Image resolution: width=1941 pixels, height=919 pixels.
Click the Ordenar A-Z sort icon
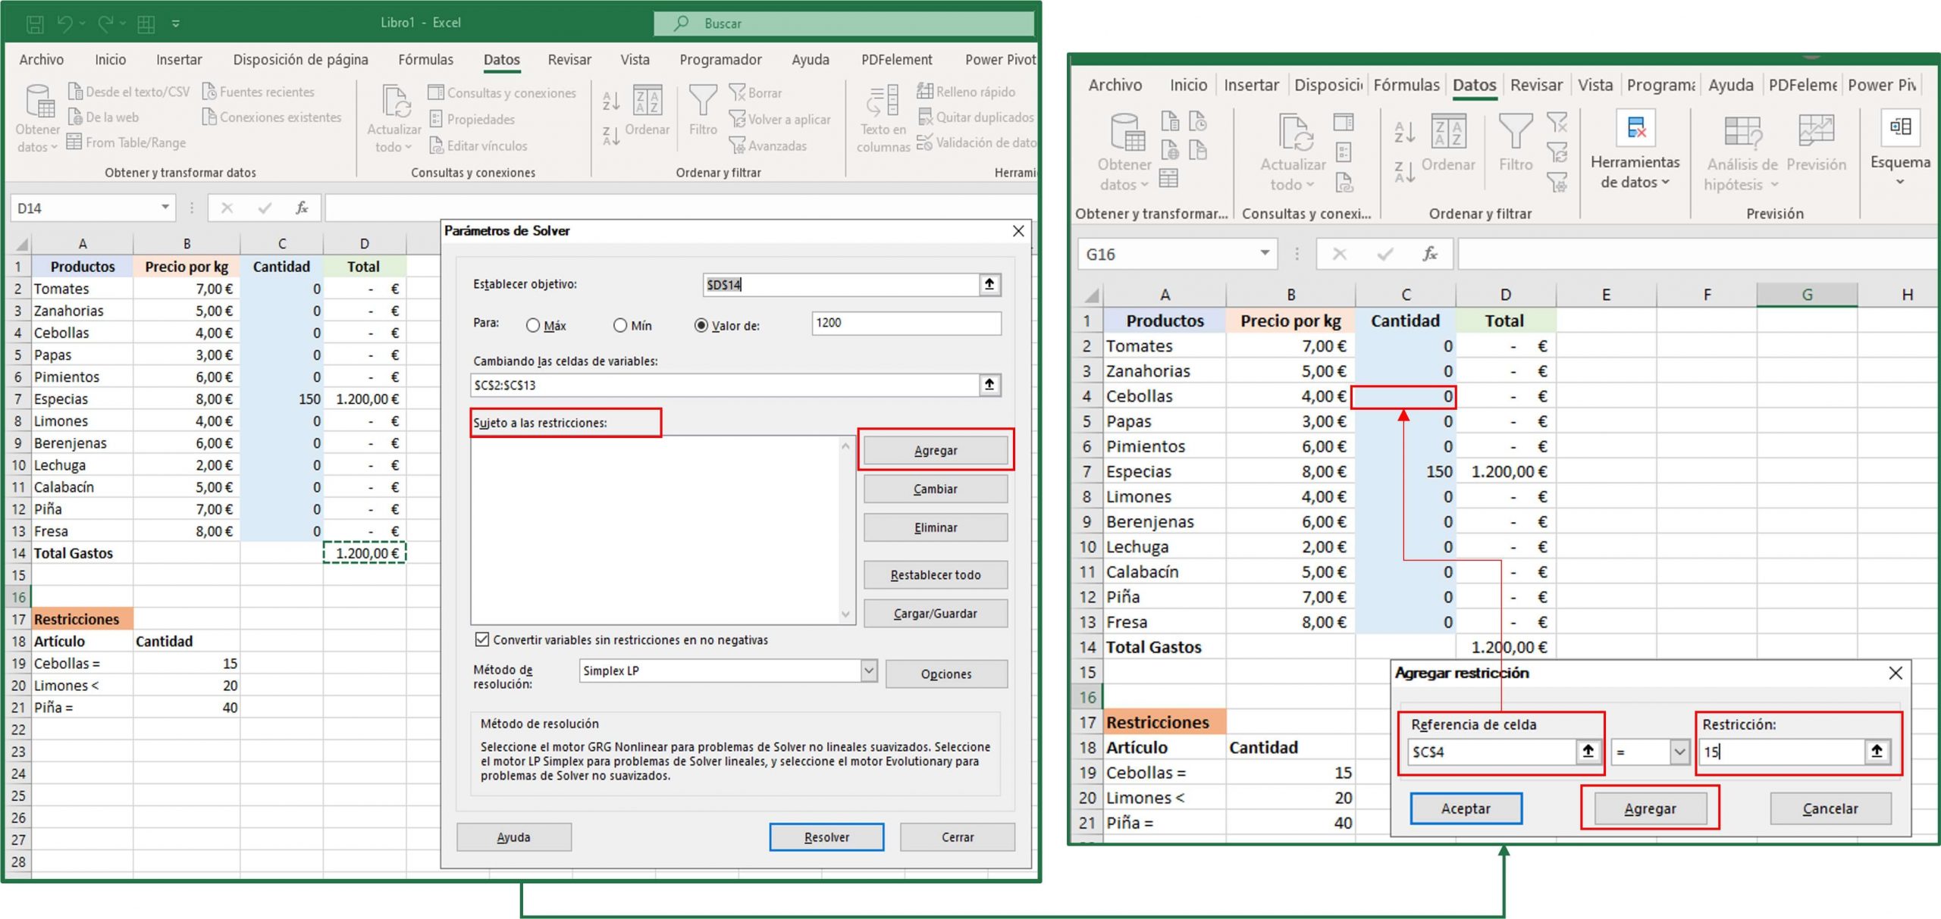(x=611, y=98)
